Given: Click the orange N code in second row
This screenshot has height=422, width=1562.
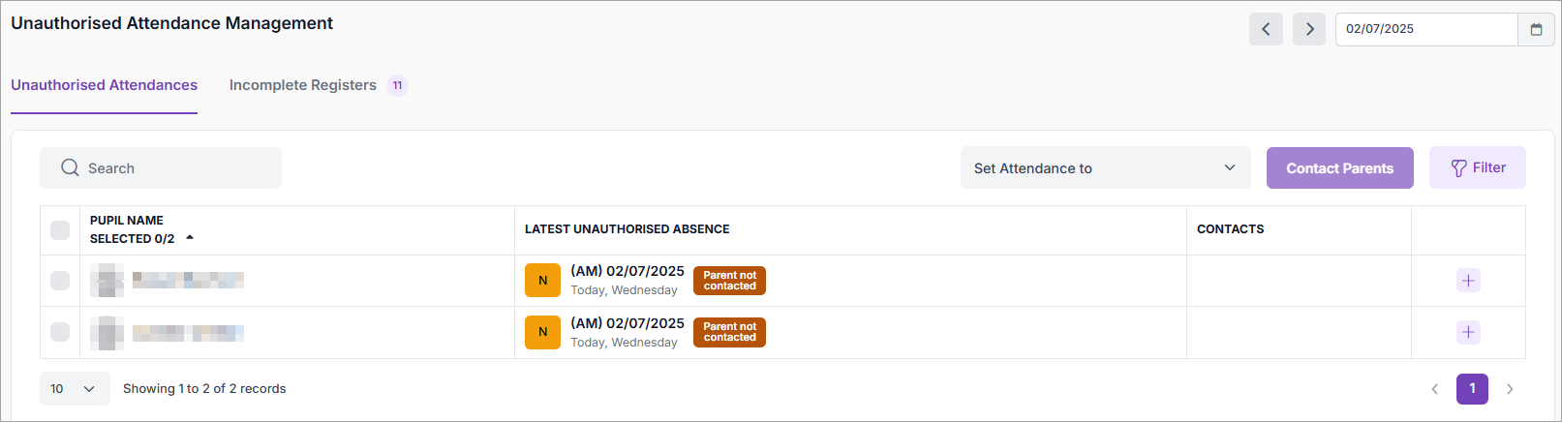Looking at the screenshot, I should point(542,332).
